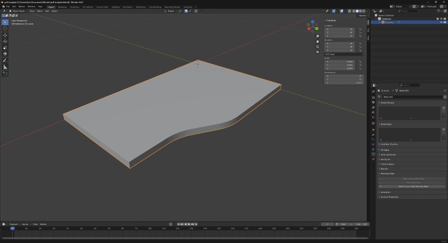Expand the Texture Space panel

387,164
